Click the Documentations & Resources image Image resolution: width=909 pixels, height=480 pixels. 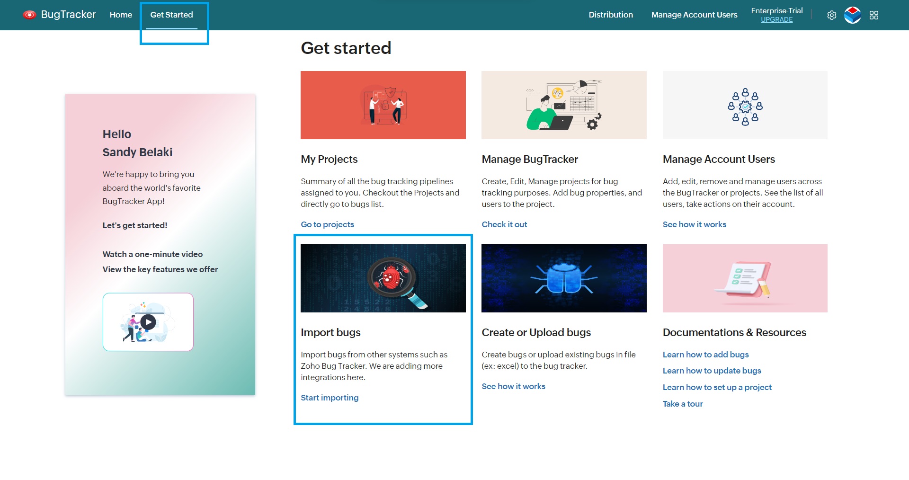[x=745, y=278]
